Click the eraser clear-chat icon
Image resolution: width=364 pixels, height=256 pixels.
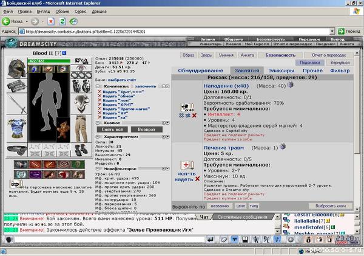tap(224, 239)
